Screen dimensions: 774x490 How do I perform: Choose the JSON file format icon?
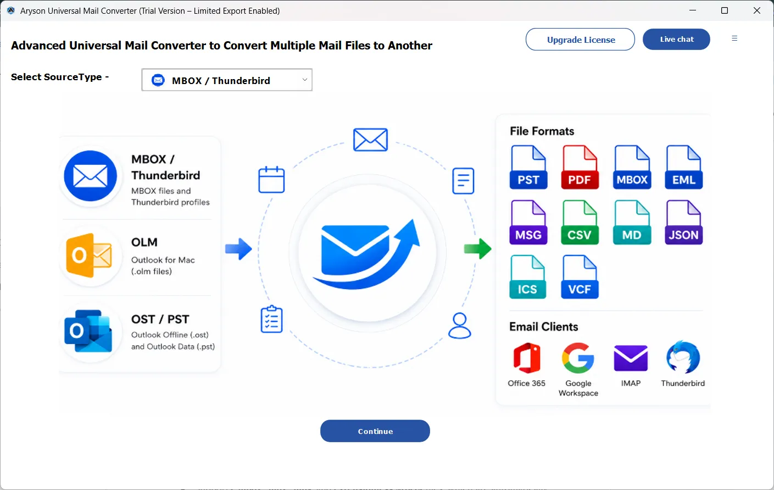[684, 222]
